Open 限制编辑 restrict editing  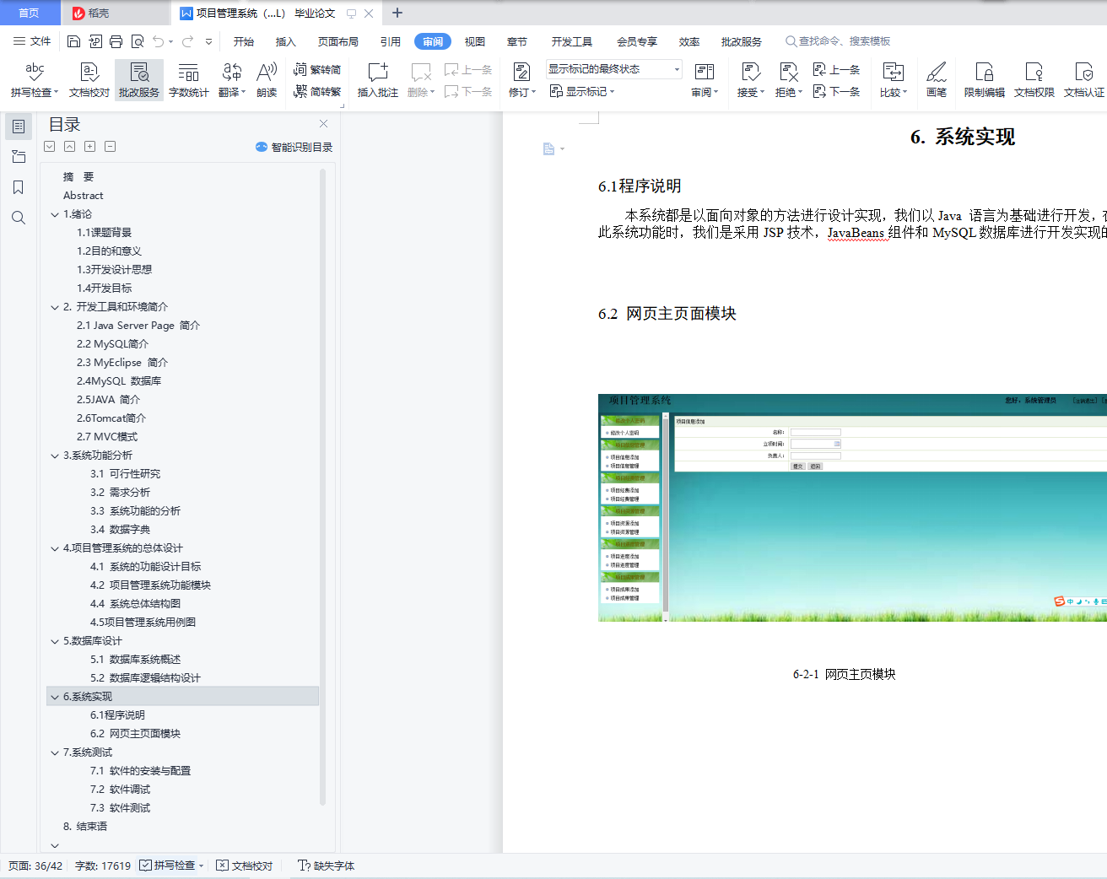click(x=985, y=80)
